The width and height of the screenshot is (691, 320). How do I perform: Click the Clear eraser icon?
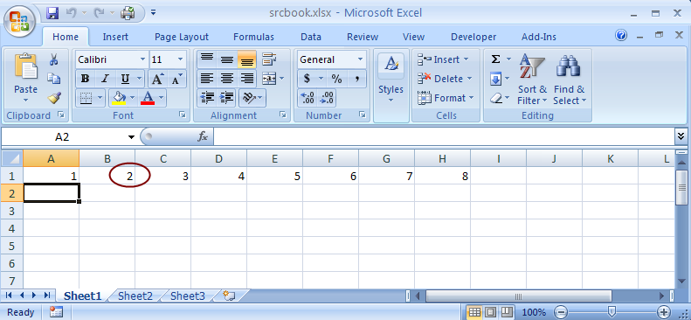coord(496,98)
